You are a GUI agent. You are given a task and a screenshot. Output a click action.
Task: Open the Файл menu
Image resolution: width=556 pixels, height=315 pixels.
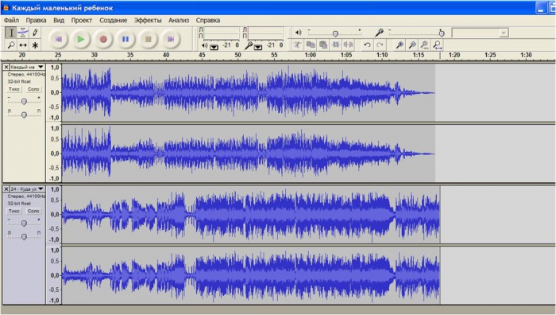[x=11, y=20]
